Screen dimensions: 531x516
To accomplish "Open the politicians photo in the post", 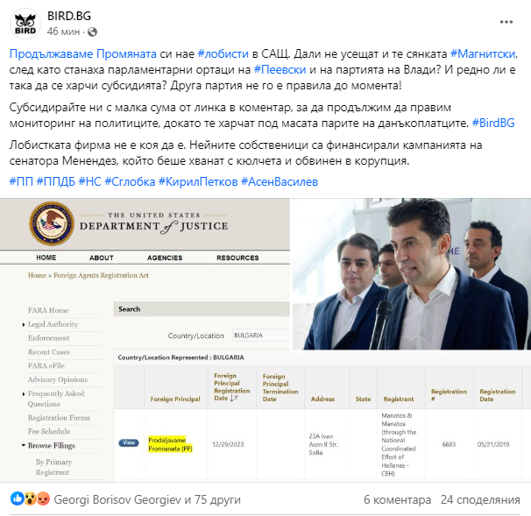I will pos(411,274).
